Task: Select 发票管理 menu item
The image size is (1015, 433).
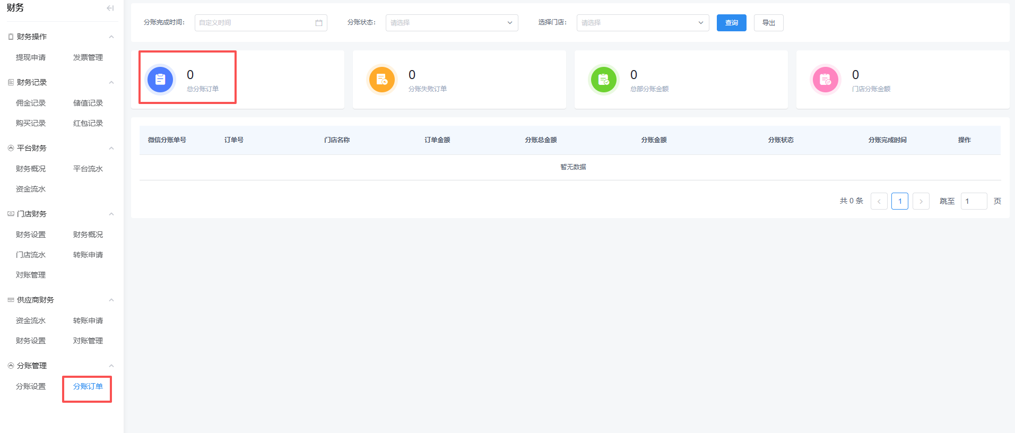Action: click(x=88, y=57)
